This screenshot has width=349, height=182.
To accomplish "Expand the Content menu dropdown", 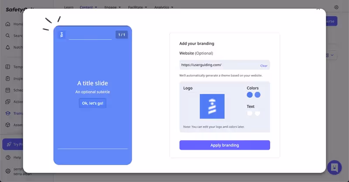I will tap(89, 7).
